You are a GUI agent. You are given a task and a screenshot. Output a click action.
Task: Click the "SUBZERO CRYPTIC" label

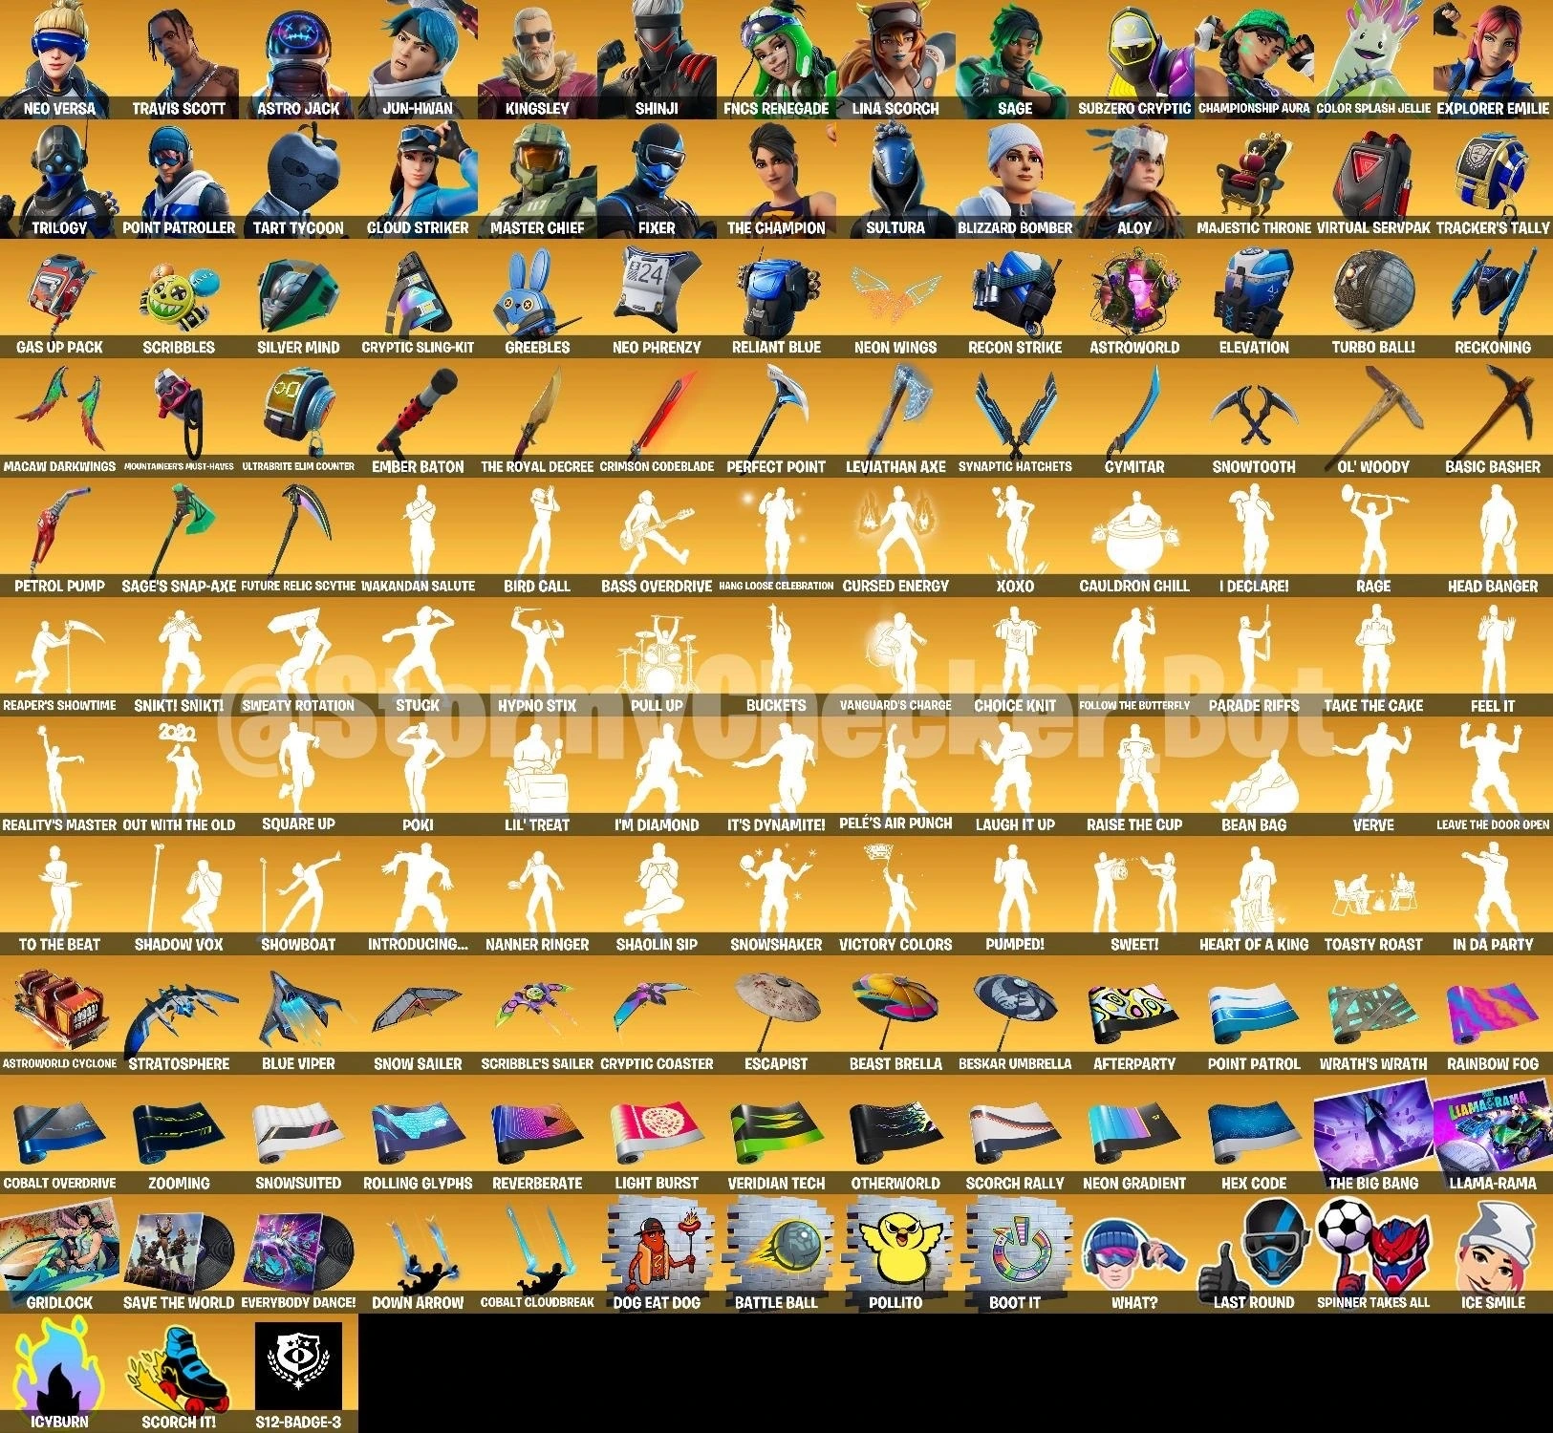tap(1134, 109)
